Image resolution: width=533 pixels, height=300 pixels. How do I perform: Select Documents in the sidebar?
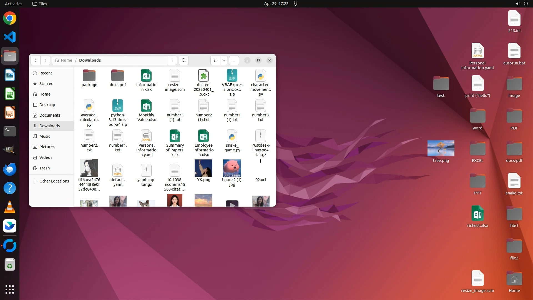tap(50, 115)
